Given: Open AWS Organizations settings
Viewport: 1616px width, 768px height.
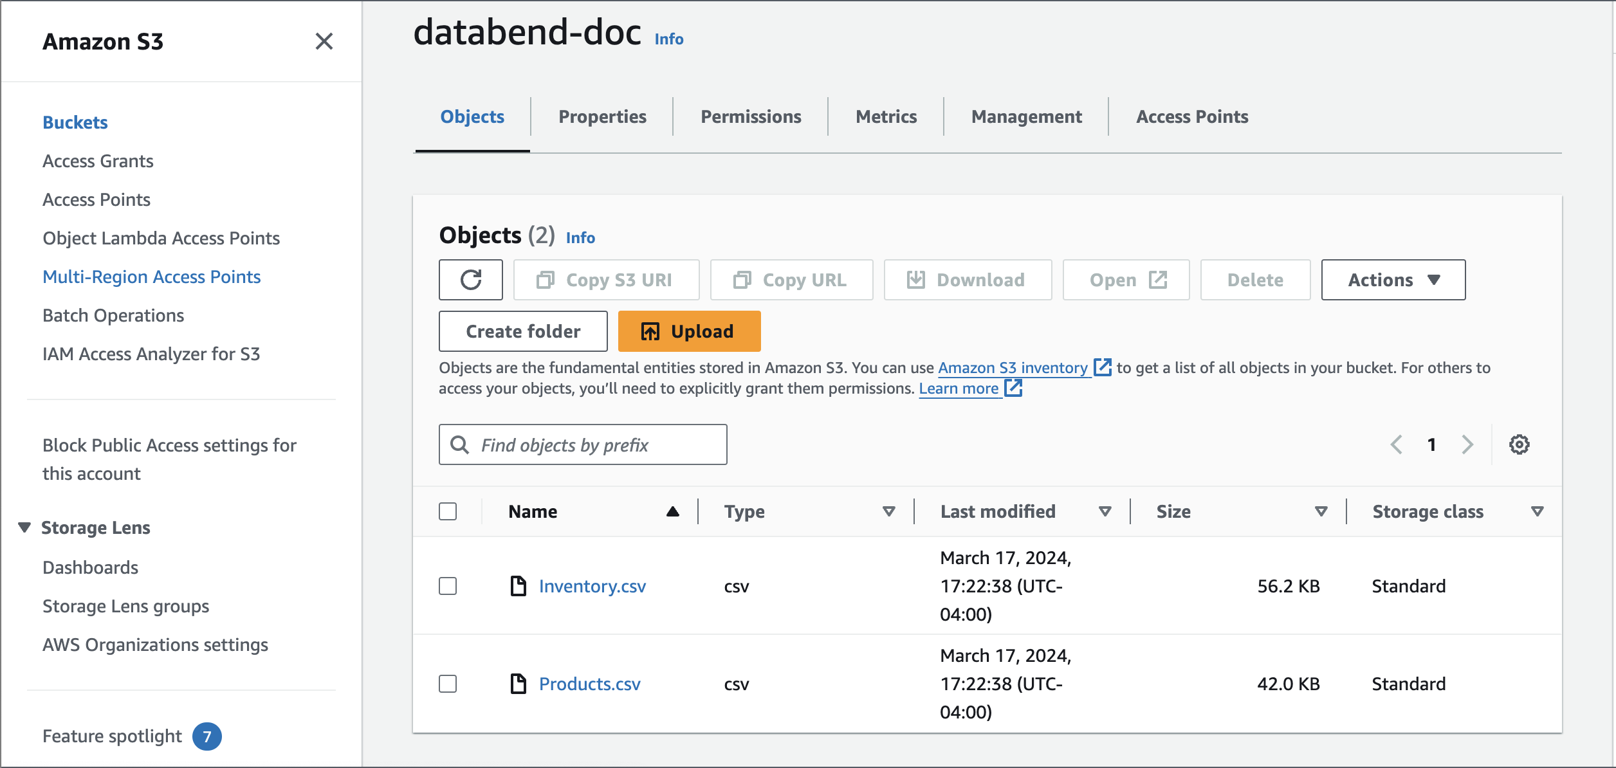Looking at the screenshot, I should 155,645.
